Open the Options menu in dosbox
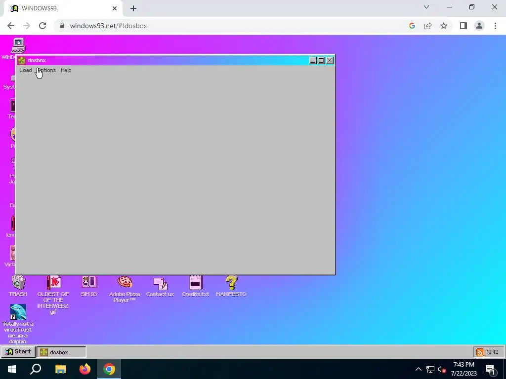 pos(46,70)
